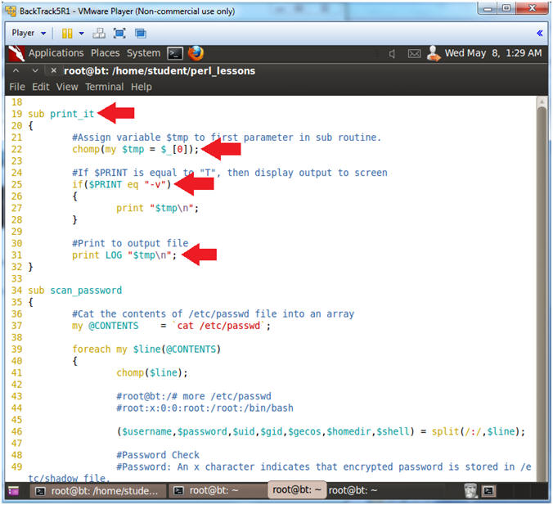This screenshot has height=505, width=553.
Task: Open the Terminal menu
Action: [105, 87]
